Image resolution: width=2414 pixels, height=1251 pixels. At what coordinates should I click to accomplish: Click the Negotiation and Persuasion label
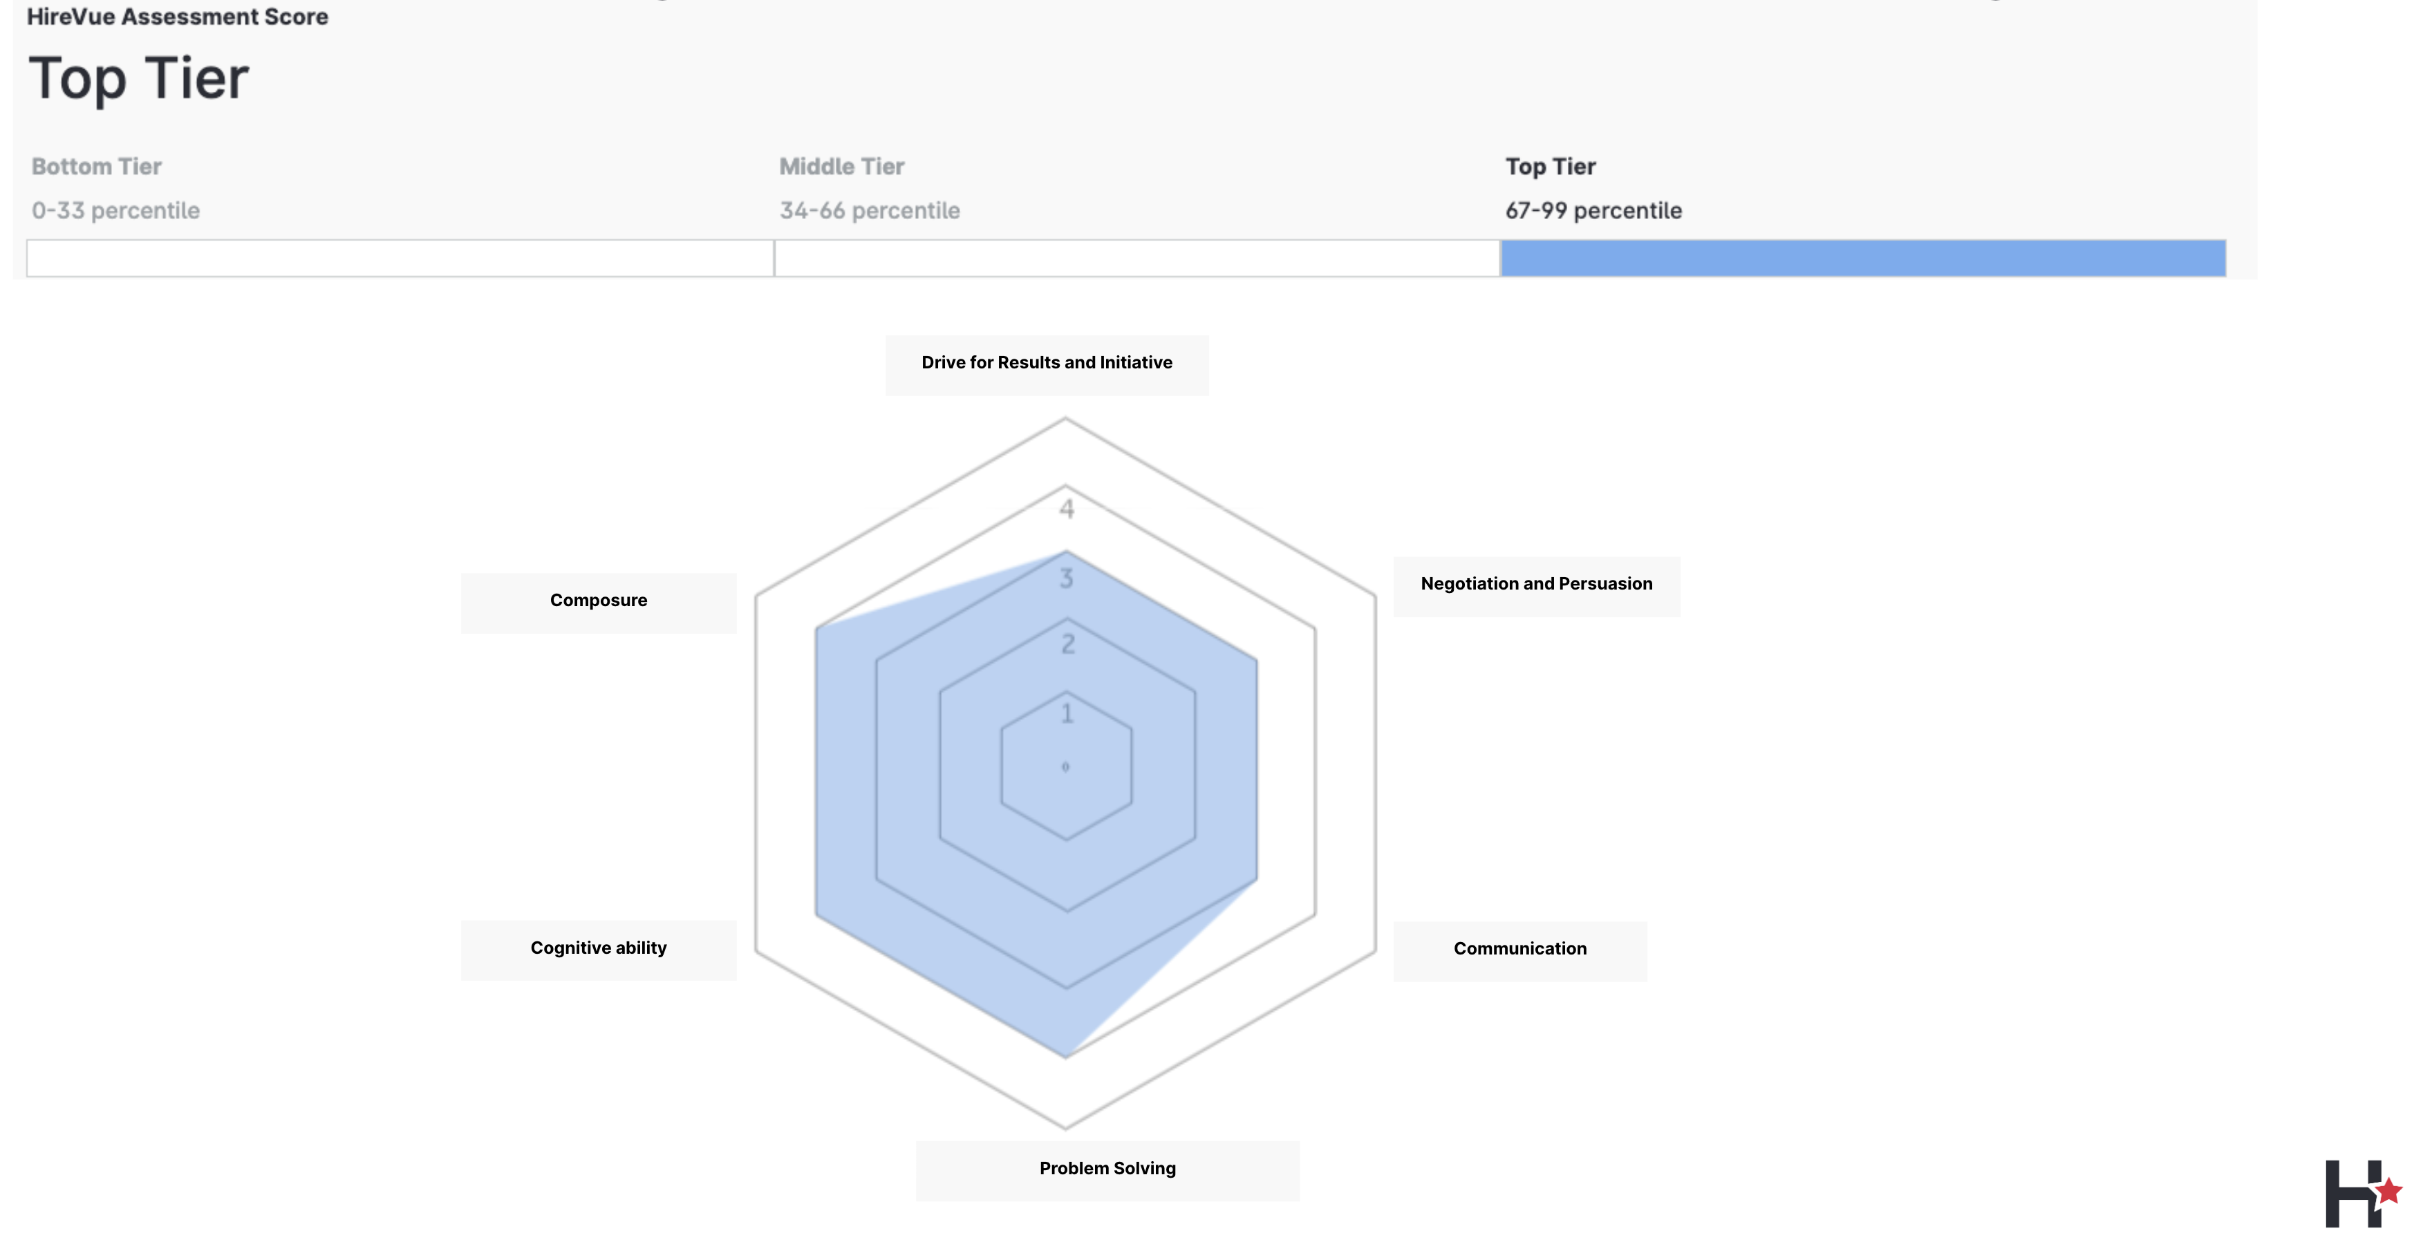point(1535,584)
